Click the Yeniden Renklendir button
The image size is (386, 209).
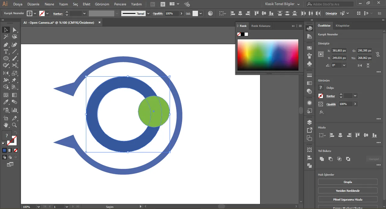[348, 191]
